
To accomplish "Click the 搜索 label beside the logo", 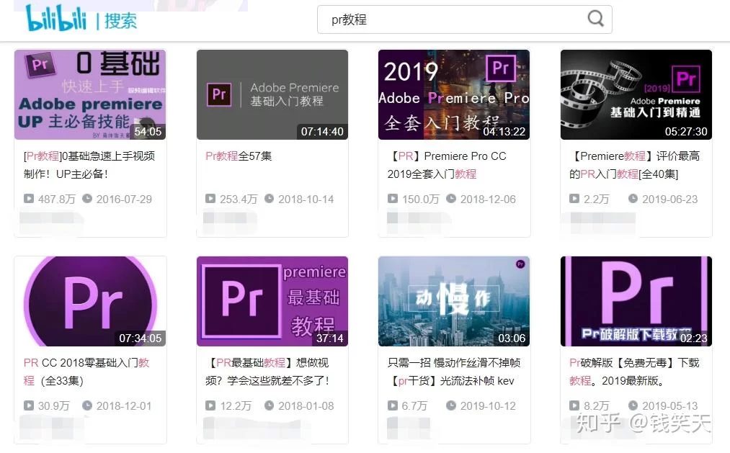I will pyautogui.click(x=120, y=20).
